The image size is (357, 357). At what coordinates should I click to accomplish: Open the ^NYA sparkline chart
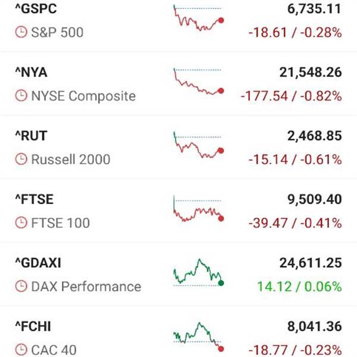coord(198,82)
